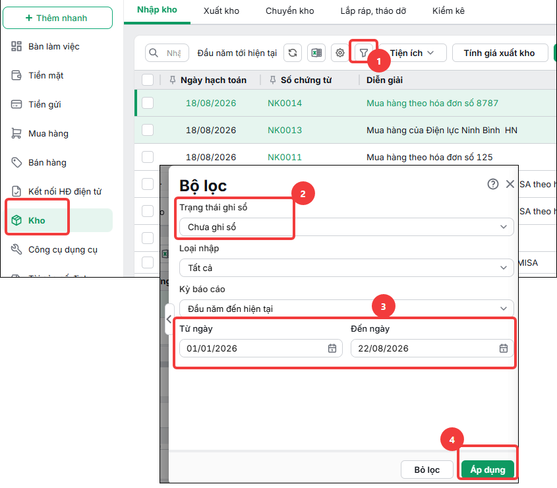Refresh the receipt list
557x488 pixels.
click(x=293, y=53)
